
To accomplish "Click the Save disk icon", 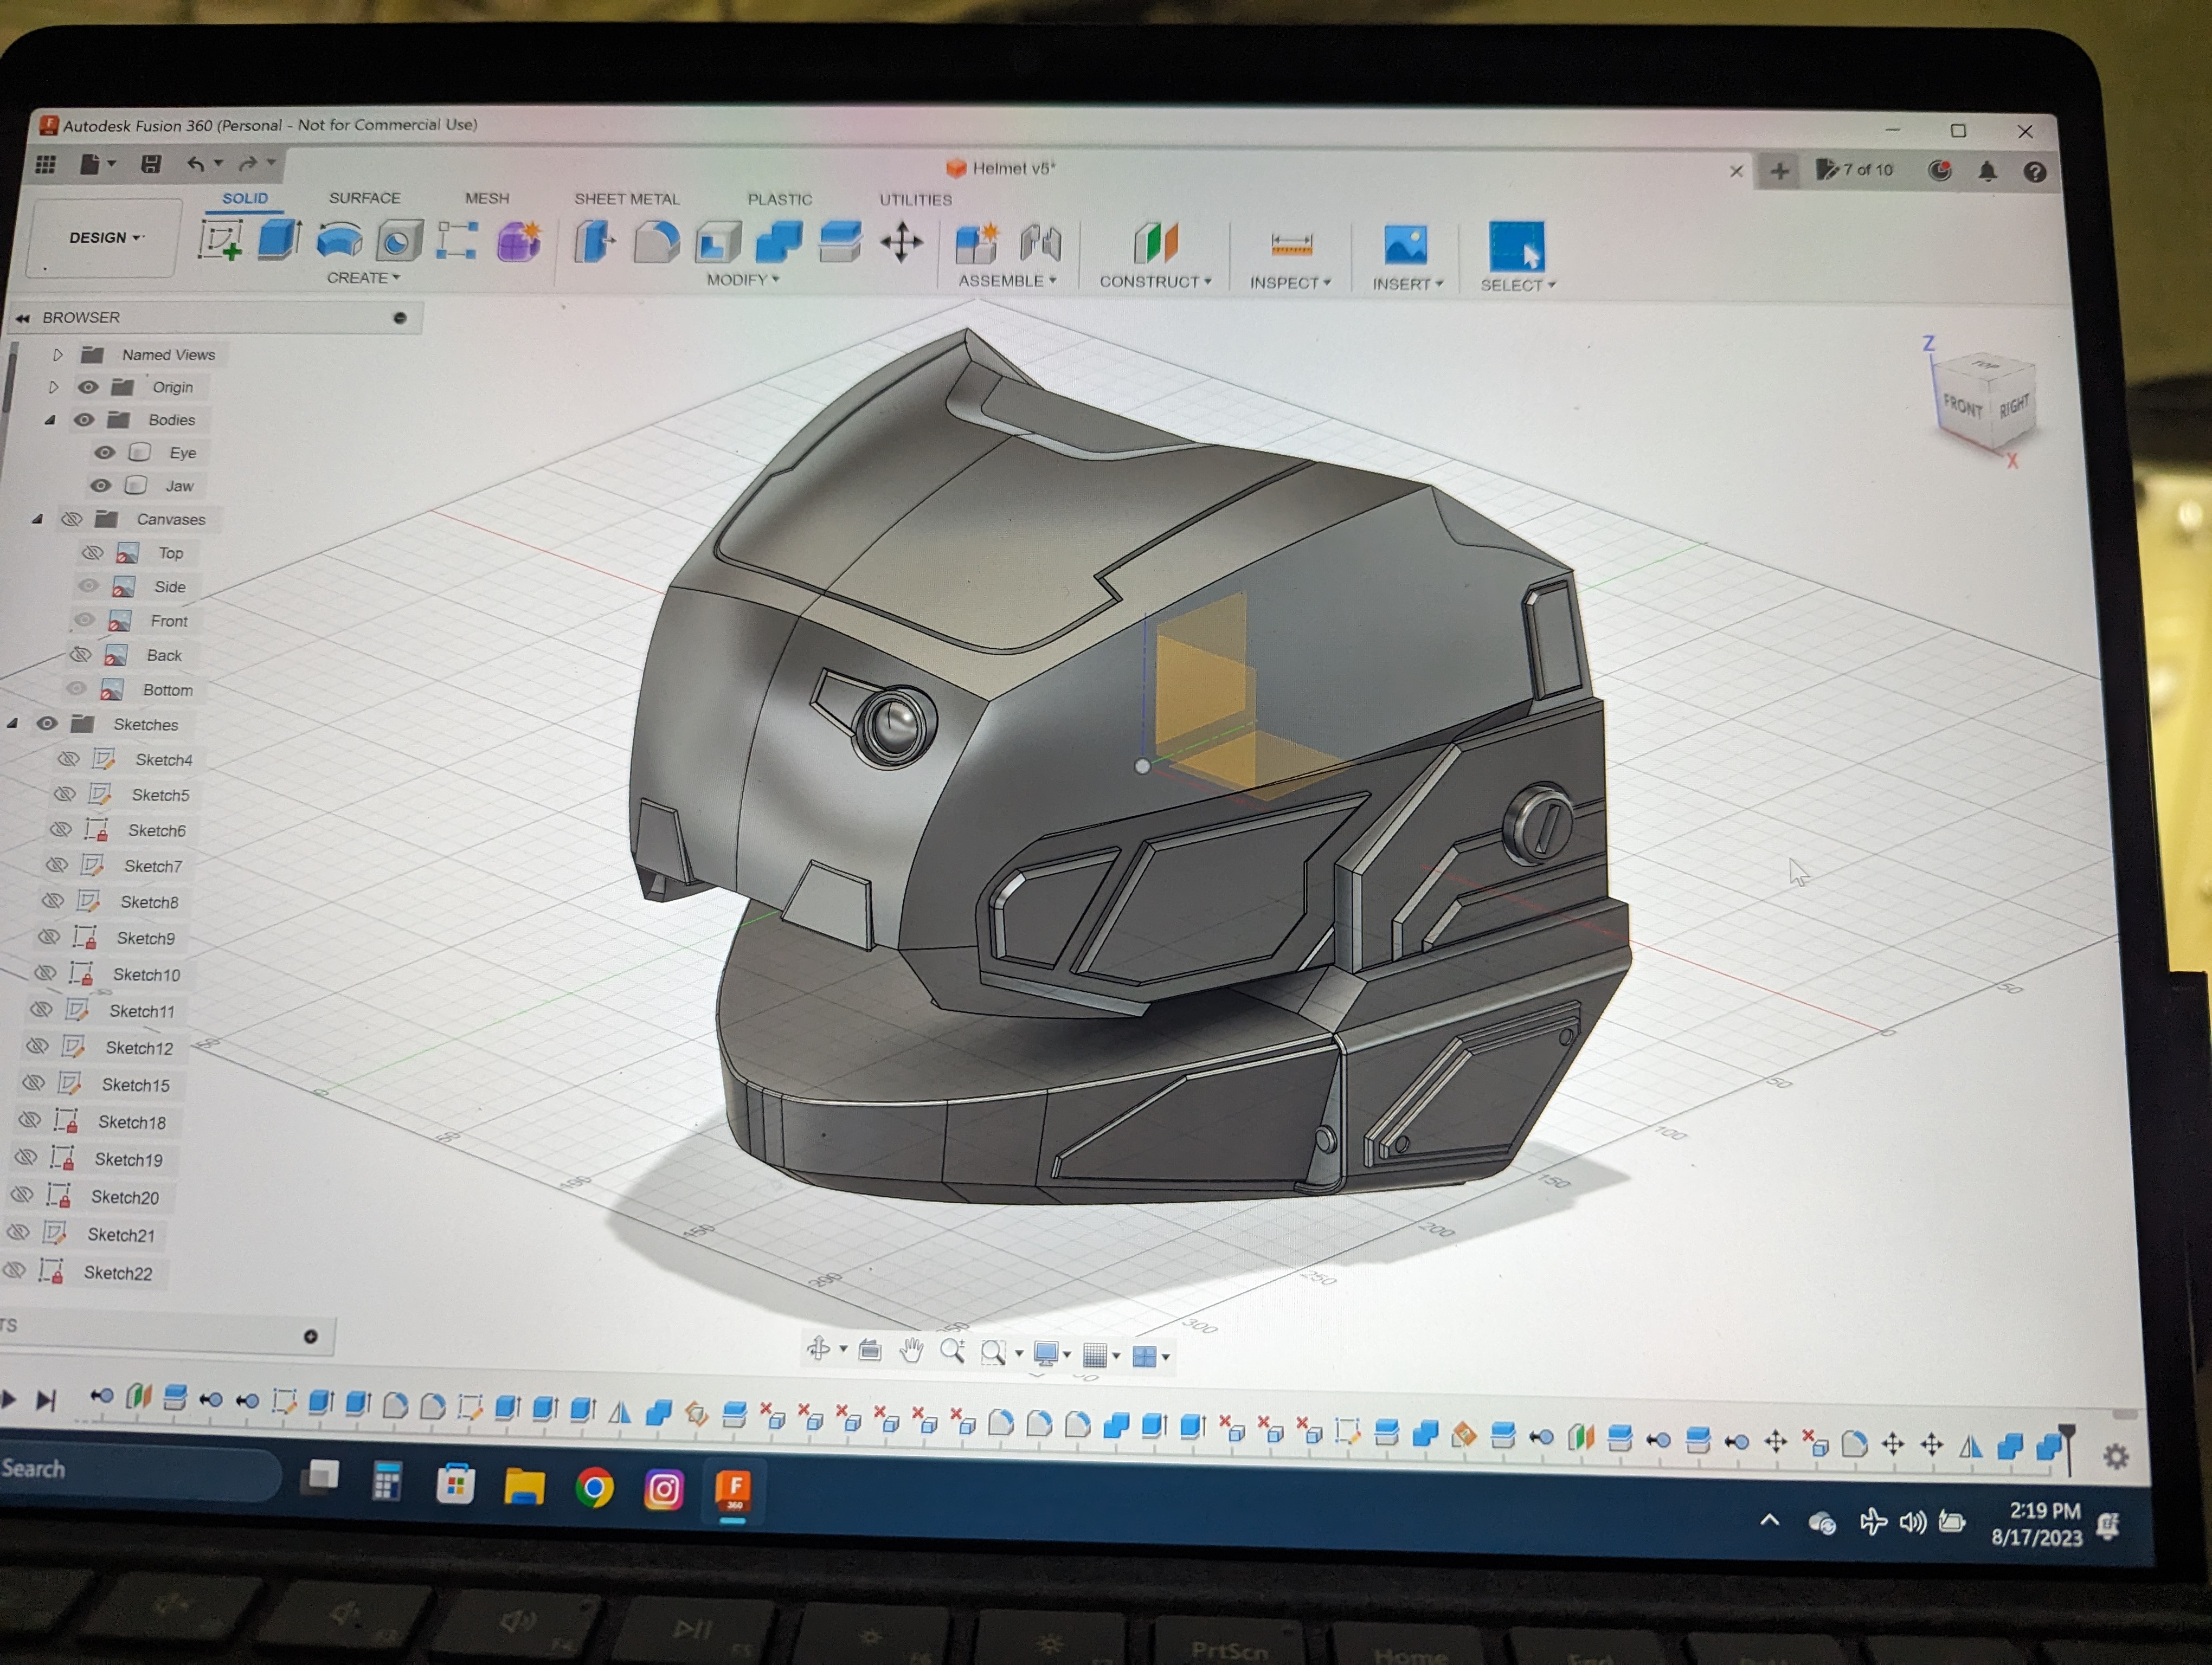I will 151,164.
